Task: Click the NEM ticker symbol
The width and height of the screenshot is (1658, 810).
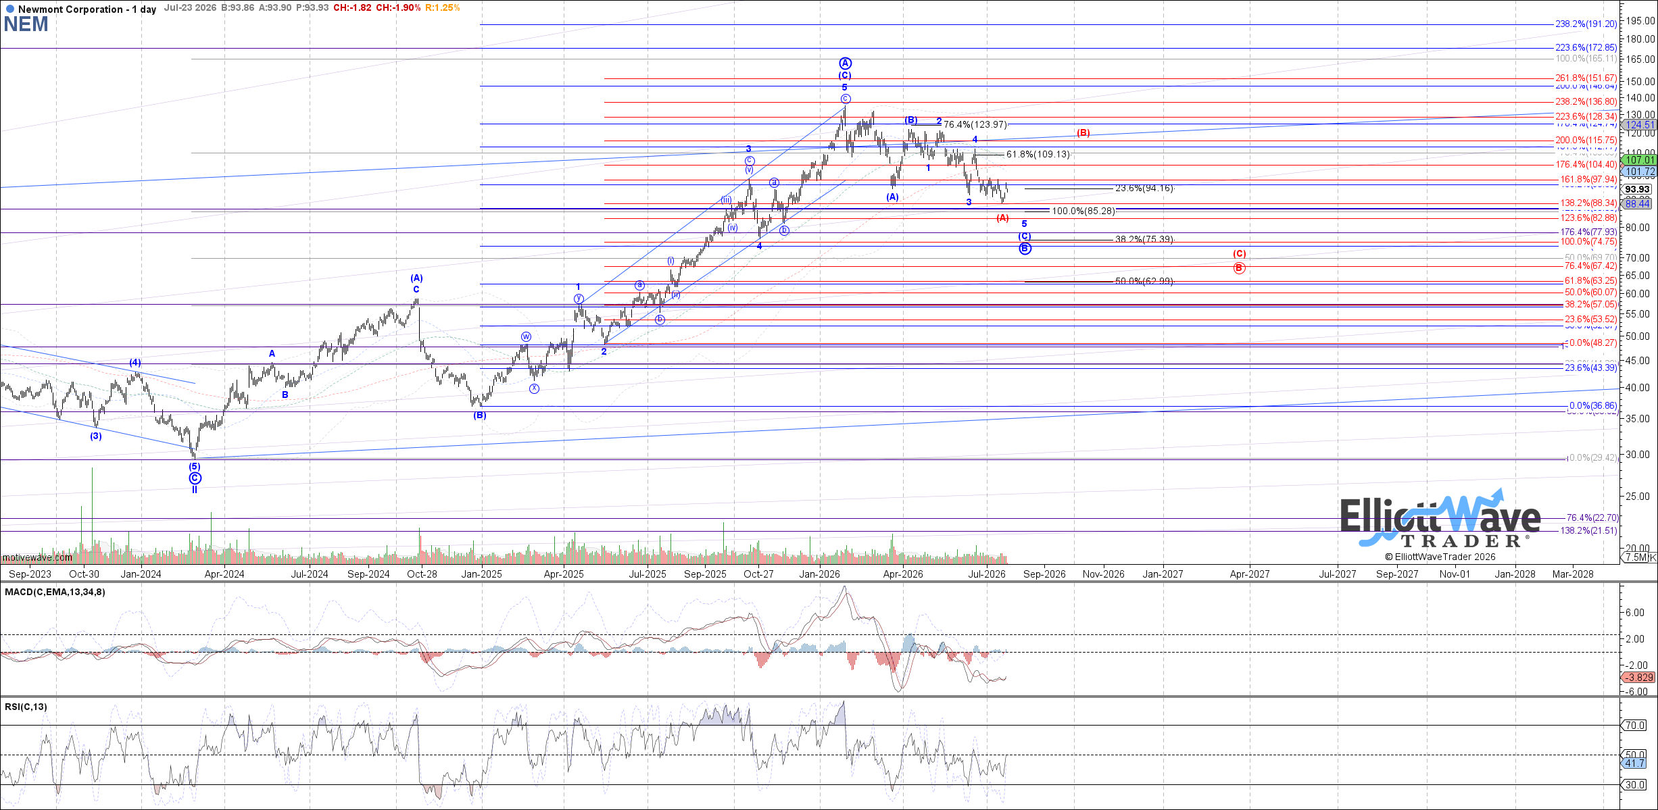Action: (26, 24)
